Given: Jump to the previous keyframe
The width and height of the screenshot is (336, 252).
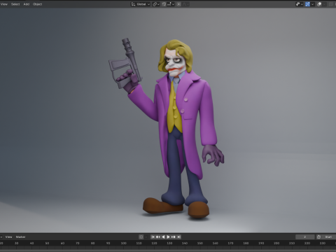Looking at the screenshot, I should 158,237.
